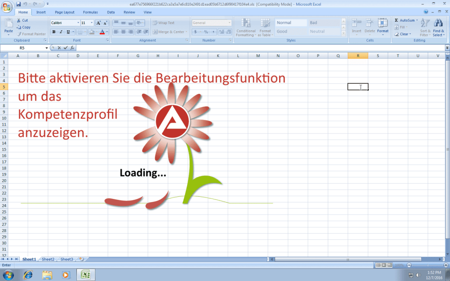Click the Cancel X in formula bar
The width and height of the screenshot is (450, 281).
59,48
